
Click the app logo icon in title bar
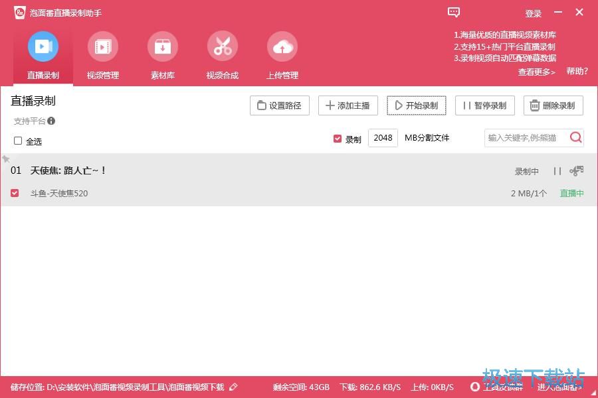[19, 13]
